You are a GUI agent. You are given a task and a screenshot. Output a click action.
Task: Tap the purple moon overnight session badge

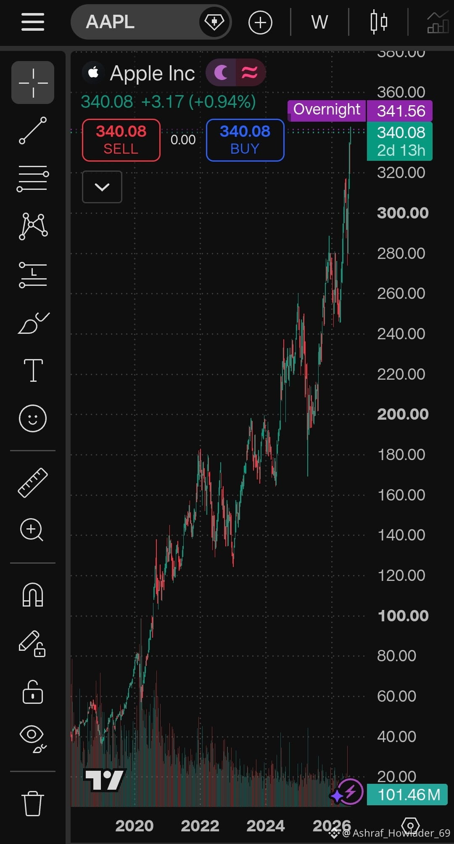[x=221, y=73]
